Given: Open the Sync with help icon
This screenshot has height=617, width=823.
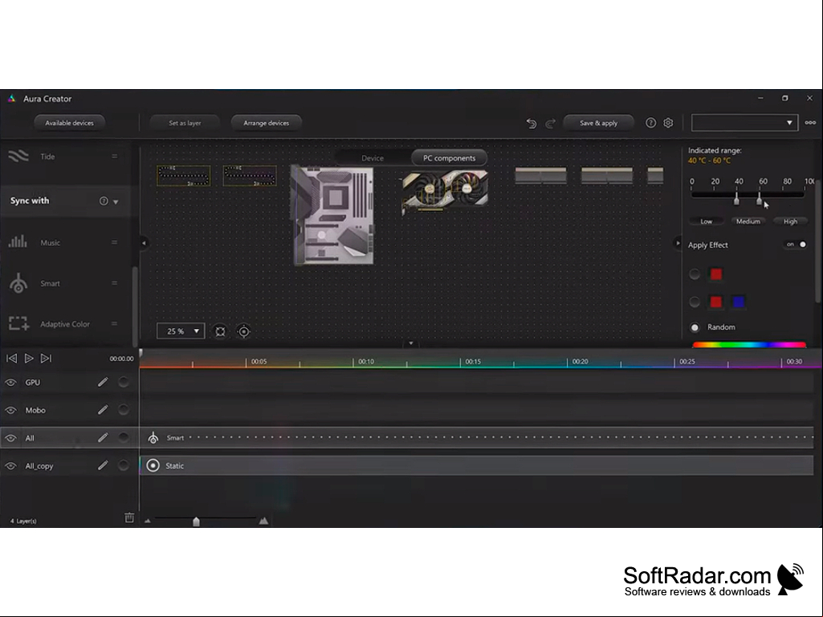Looking at the screenshot, I should (x=104, y=201).
